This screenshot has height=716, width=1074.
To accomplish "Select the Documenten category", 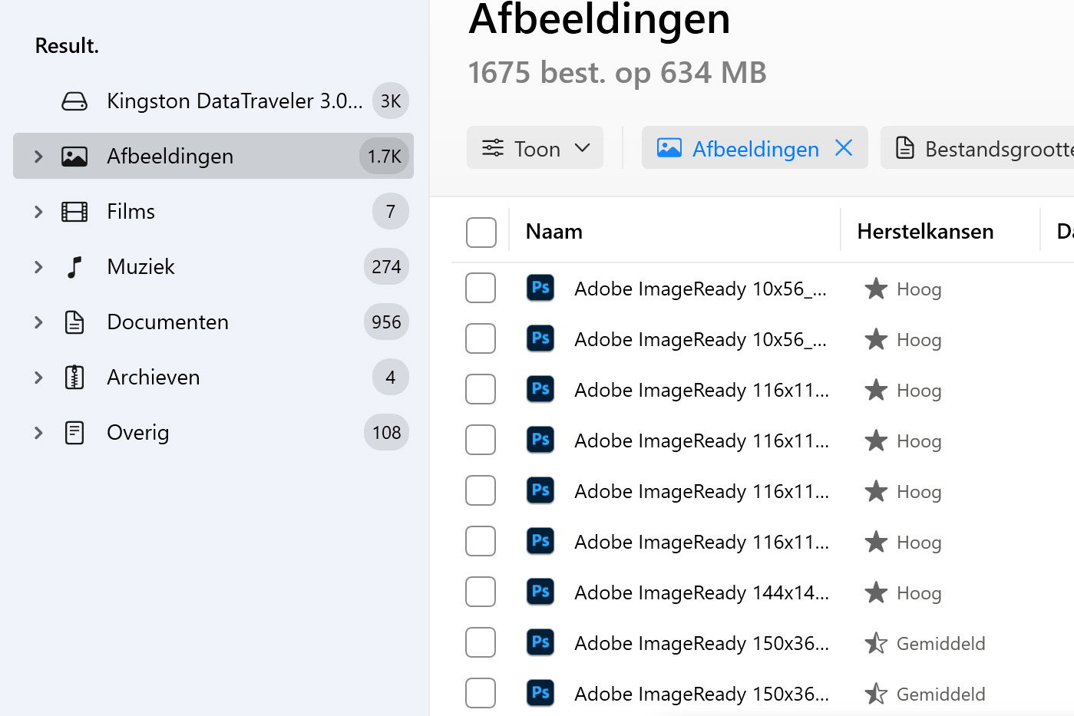I will coord(213,322).
